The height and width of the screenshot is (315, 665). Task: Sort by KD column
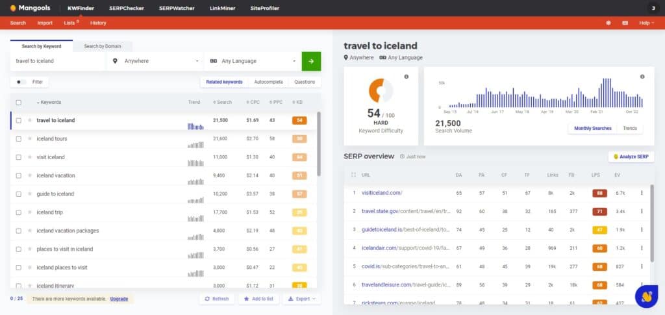(297, 102)
